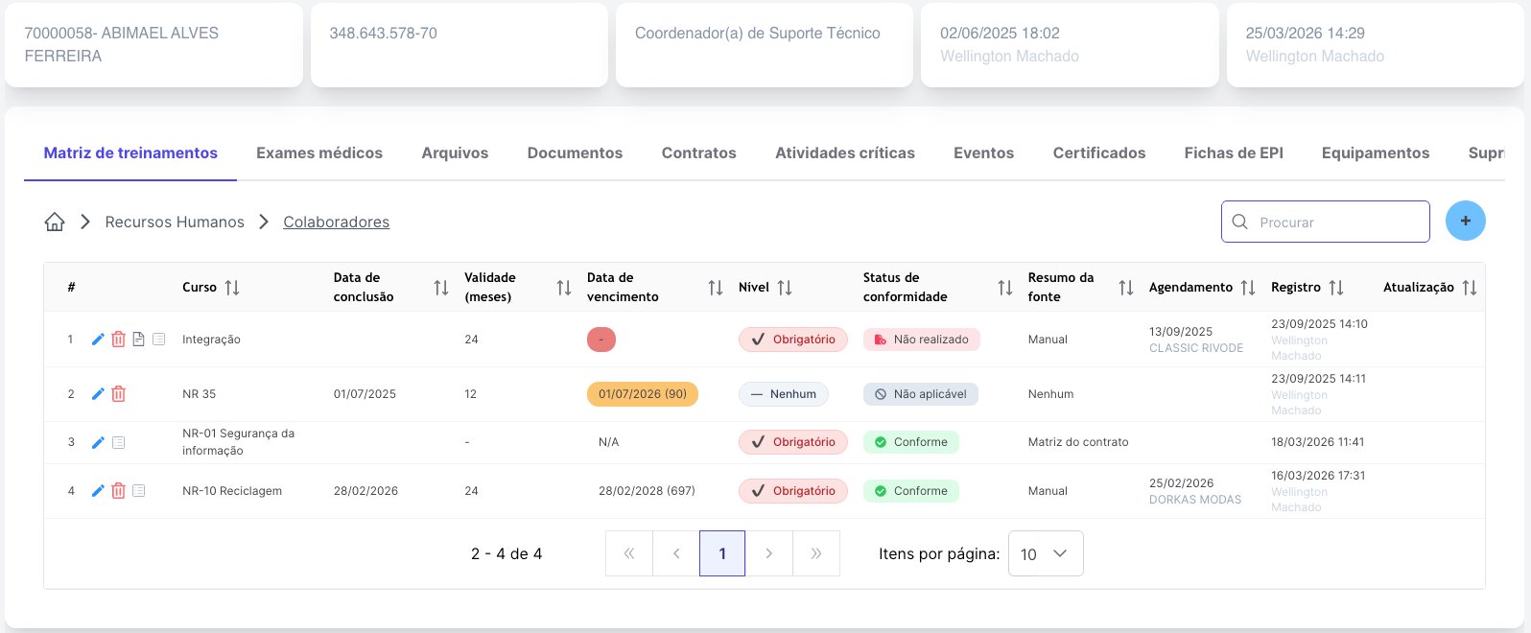The width and height of the screenshot is (1531, 633).
Task: Click the Não realizado status badge
Action: coord(922,340)
